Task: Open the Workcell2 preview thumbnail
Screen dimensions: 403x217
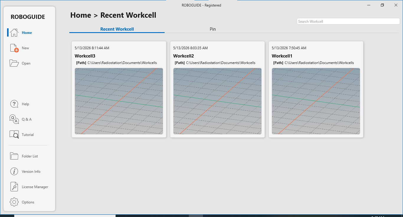Action: (x=217, y=101)
